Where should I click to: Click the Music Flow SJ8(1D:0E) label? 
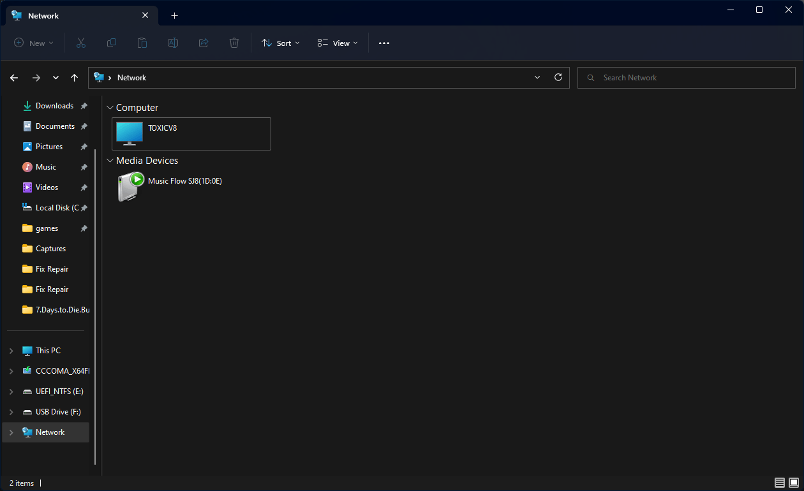point(185,180)
